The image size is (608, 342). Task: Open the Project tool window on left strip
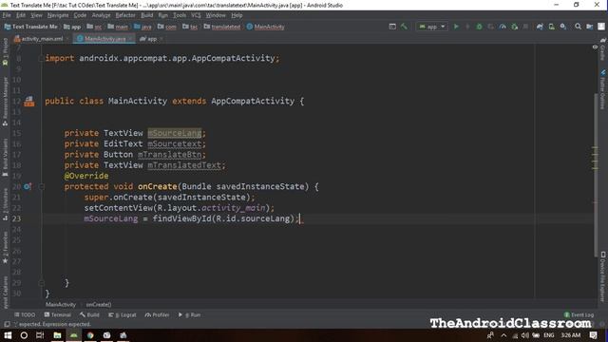(x=5, y=50)
